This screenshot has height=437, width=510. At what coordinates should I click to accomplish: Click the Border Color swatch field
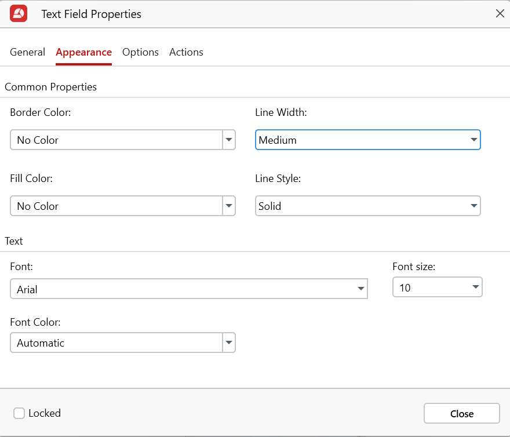point(116,140)
